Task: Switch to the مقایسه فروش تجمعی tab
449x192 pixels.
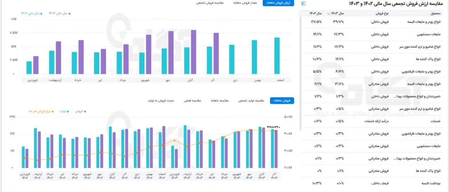Action: coord(210,3)
